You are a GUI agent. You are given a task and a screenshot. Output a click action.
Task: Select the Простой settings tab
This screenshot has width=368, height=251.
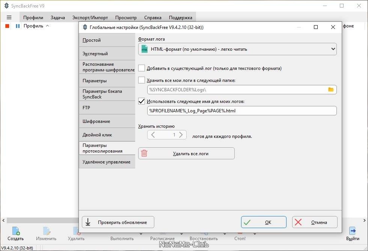click(107, 40)
